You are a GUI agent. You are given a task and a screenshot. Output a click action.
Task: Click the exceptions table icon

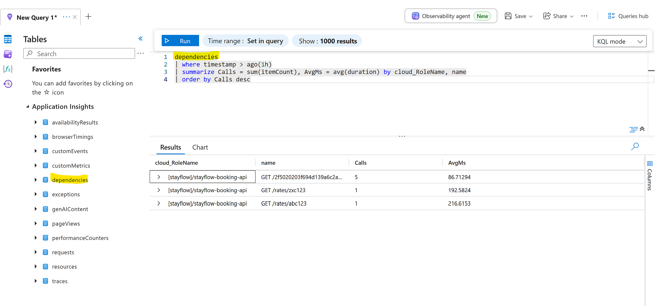pyautogui.click(x=46, y=194)
